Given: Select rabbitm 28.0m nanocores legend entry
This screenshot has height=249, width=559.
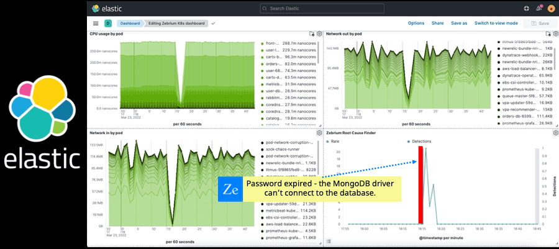Looking at the screenshot, I should coord(288,98).
